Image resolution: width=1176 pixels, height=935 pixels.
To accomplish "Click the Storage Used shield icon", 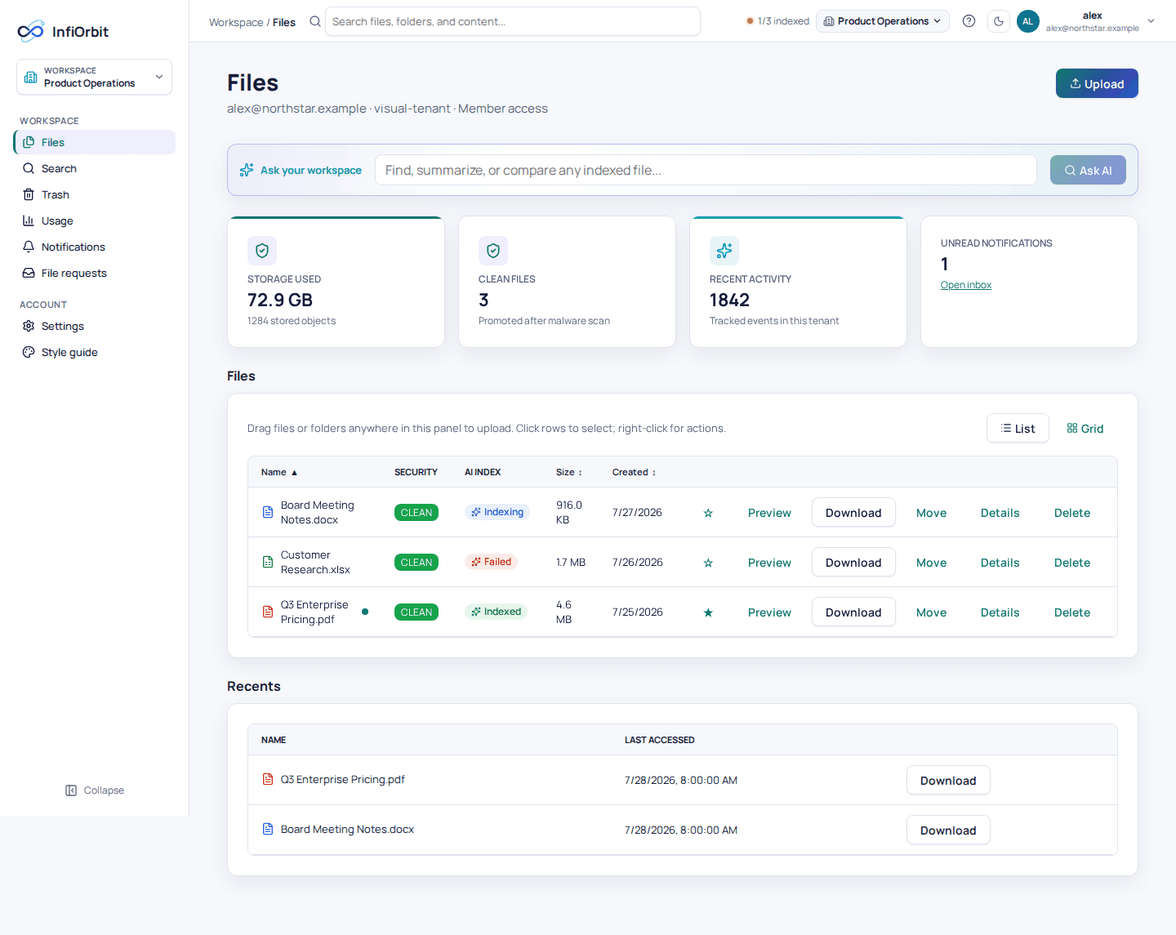I will coord(262,251).
